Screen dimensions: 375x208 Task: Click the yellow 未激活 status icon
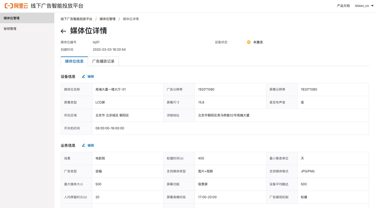tap(249, 42)
